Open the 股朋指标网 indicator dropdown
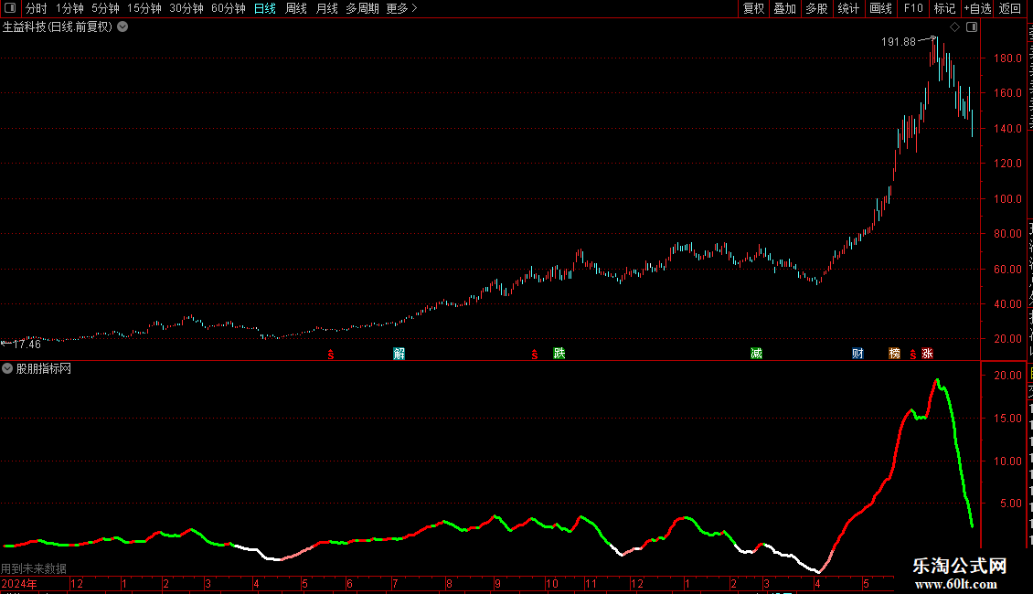The image size is (1033, 594). 7,369
